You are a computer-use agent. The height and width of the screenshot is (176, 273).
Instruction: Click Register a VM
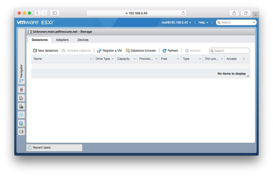pos(110,51)
